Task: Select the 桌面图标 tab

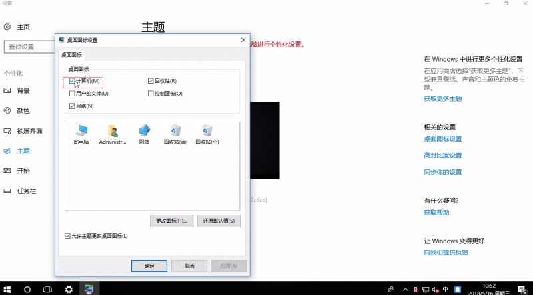Action: (71, 55)
